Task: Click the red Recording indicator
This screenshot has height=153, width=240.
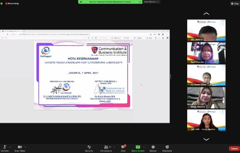Action: (12, 3)
